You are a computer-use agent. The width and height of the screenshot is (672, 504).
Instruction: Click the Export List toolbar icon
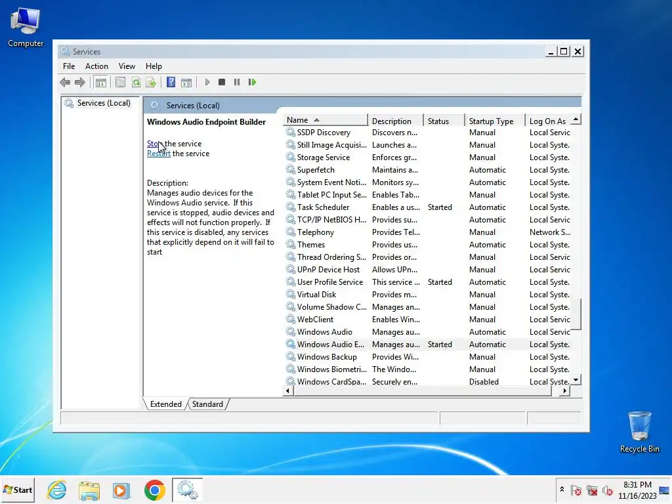[x=151, y=82]
